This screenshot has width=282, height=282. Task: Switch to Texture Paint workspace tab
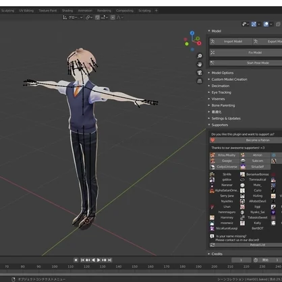coord(48,10)
